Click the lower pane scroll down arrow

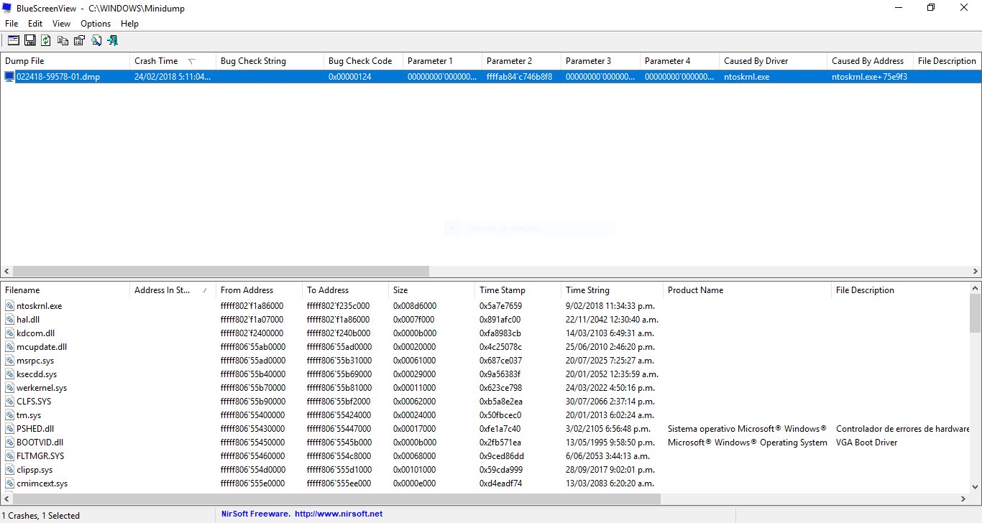[x=976, y=486]
